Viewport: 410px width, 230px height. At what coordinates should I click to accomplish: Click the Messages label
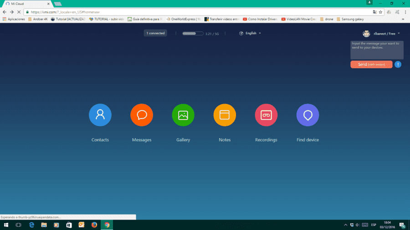(142, 140)
